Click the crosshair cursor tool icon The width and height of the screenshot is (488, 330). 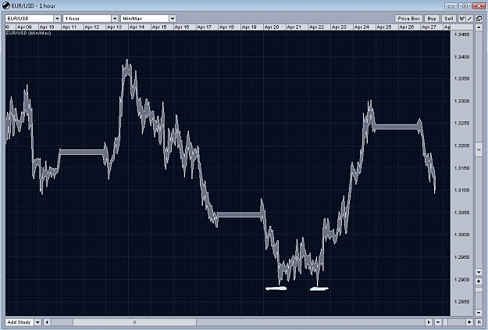[x=462, y=19]
